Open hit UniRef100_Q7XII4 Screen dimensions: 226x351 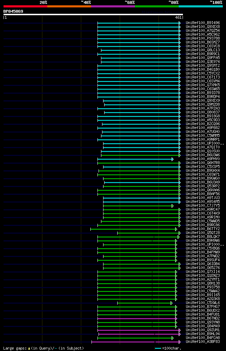(x=203, y=271)
